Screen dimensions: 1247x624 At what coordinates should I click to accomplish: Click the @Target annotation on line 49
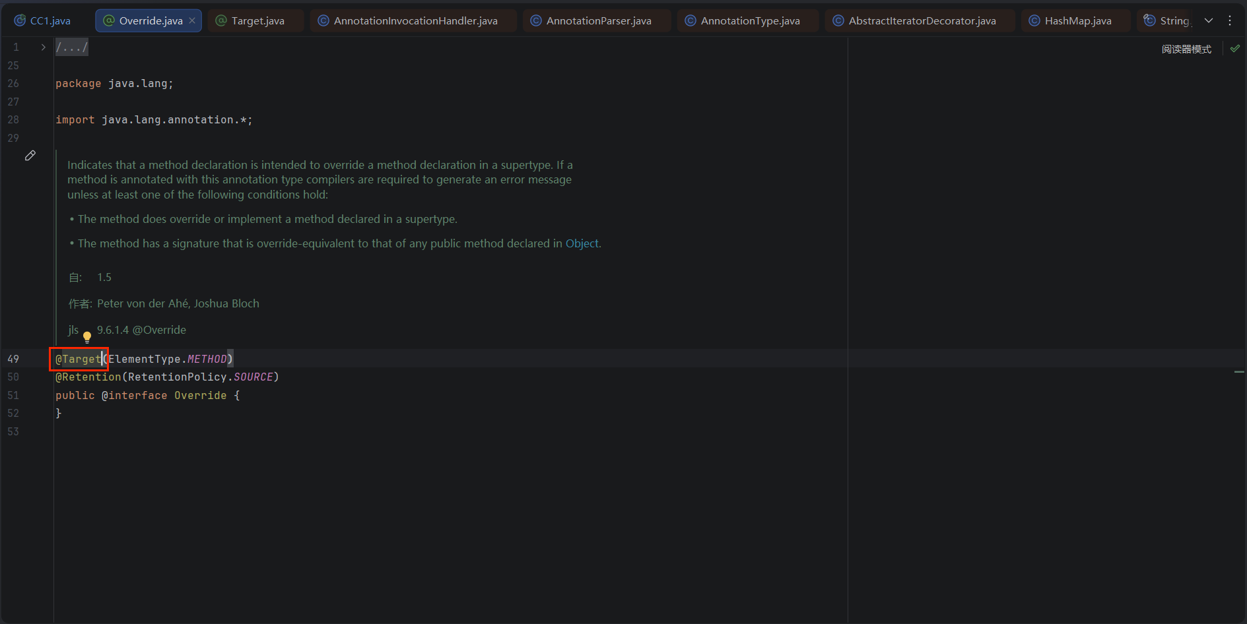79,359
